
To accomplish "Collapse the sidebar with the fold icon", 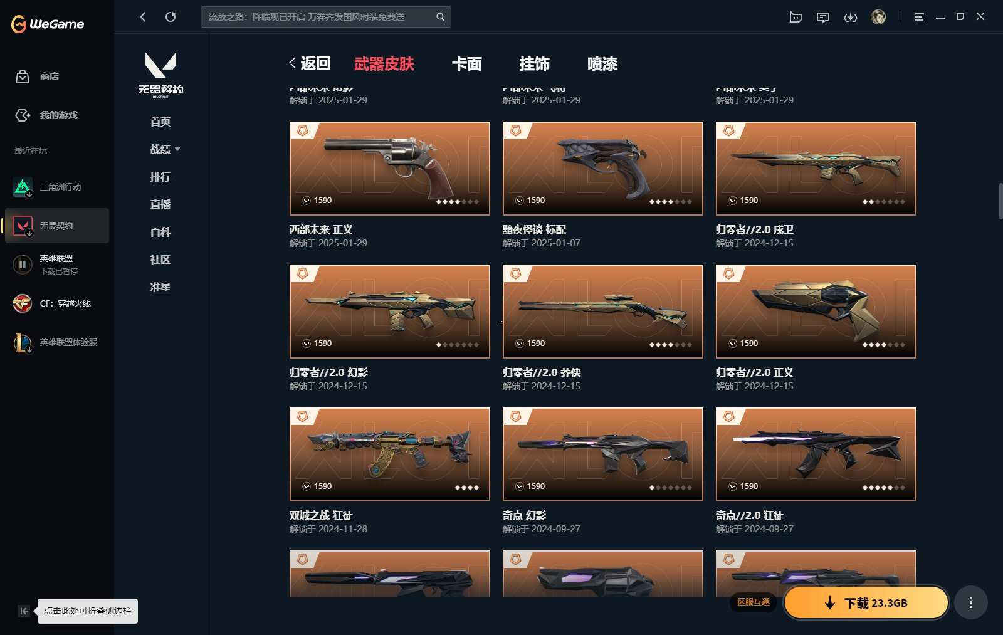I will click(x=24, y=611).
